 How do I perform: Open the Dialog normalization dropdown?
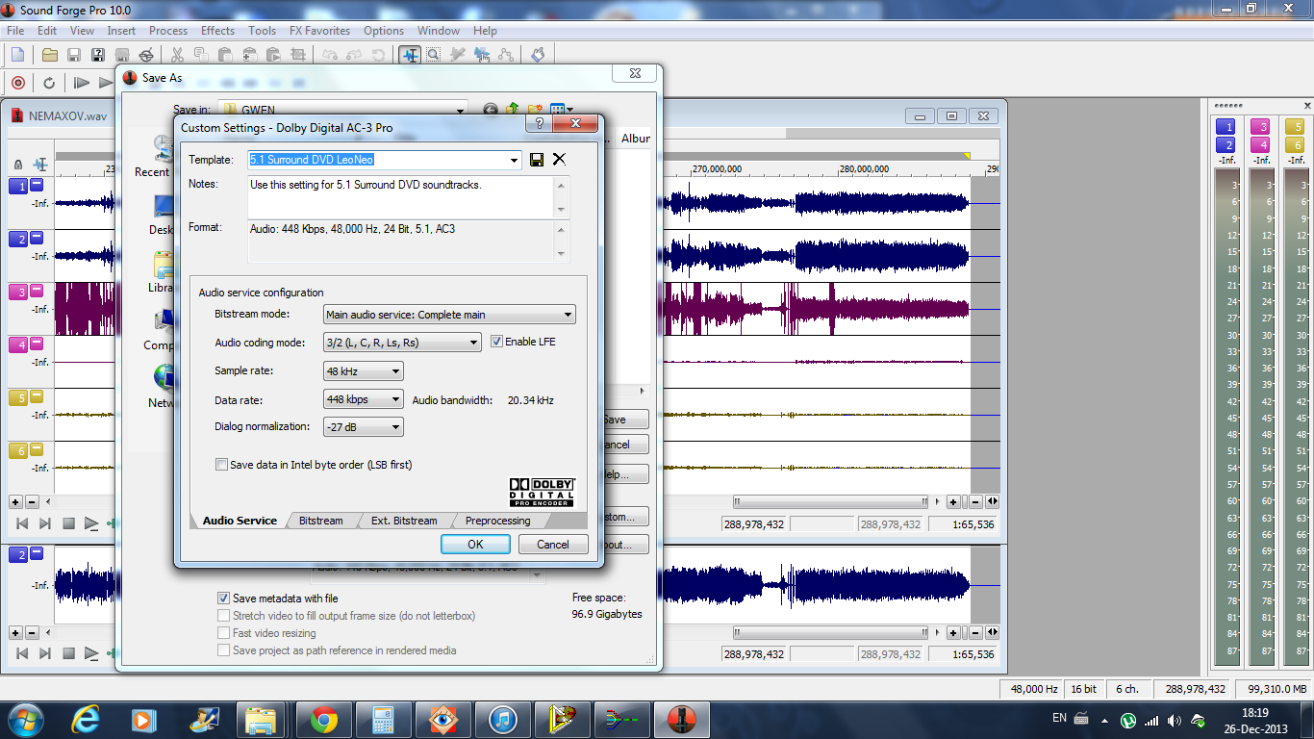395,427
